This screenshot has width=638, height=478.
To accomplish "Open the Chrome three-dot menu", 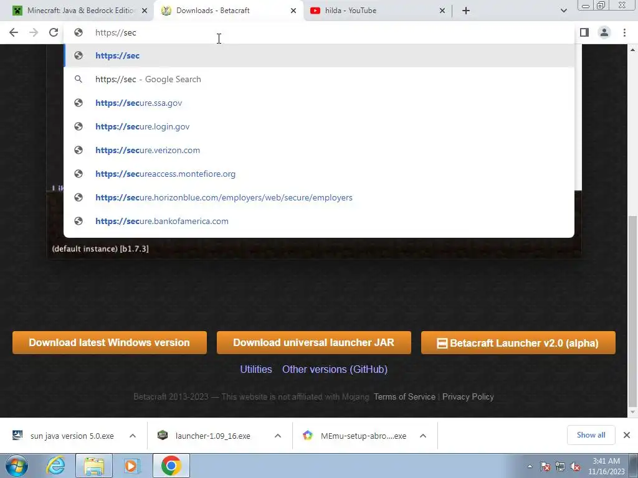I will coord(624,32).
